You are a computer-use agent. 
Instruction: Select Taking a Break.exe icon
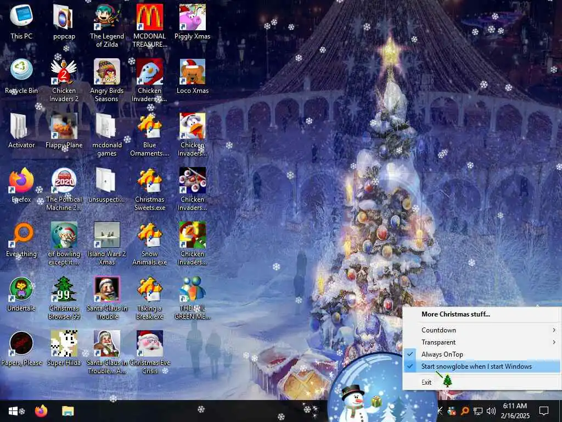coord(149,298)
